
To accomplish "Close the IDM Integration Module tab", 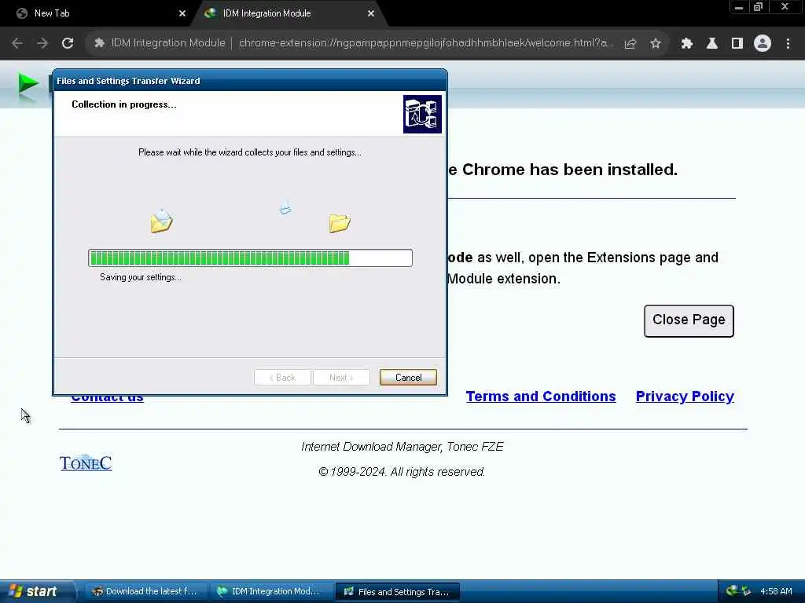I will point(371,13).
